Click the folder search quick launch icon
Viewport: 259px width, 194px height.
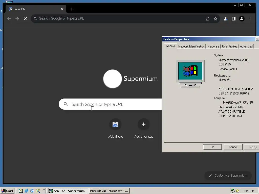tap(38, 191)
